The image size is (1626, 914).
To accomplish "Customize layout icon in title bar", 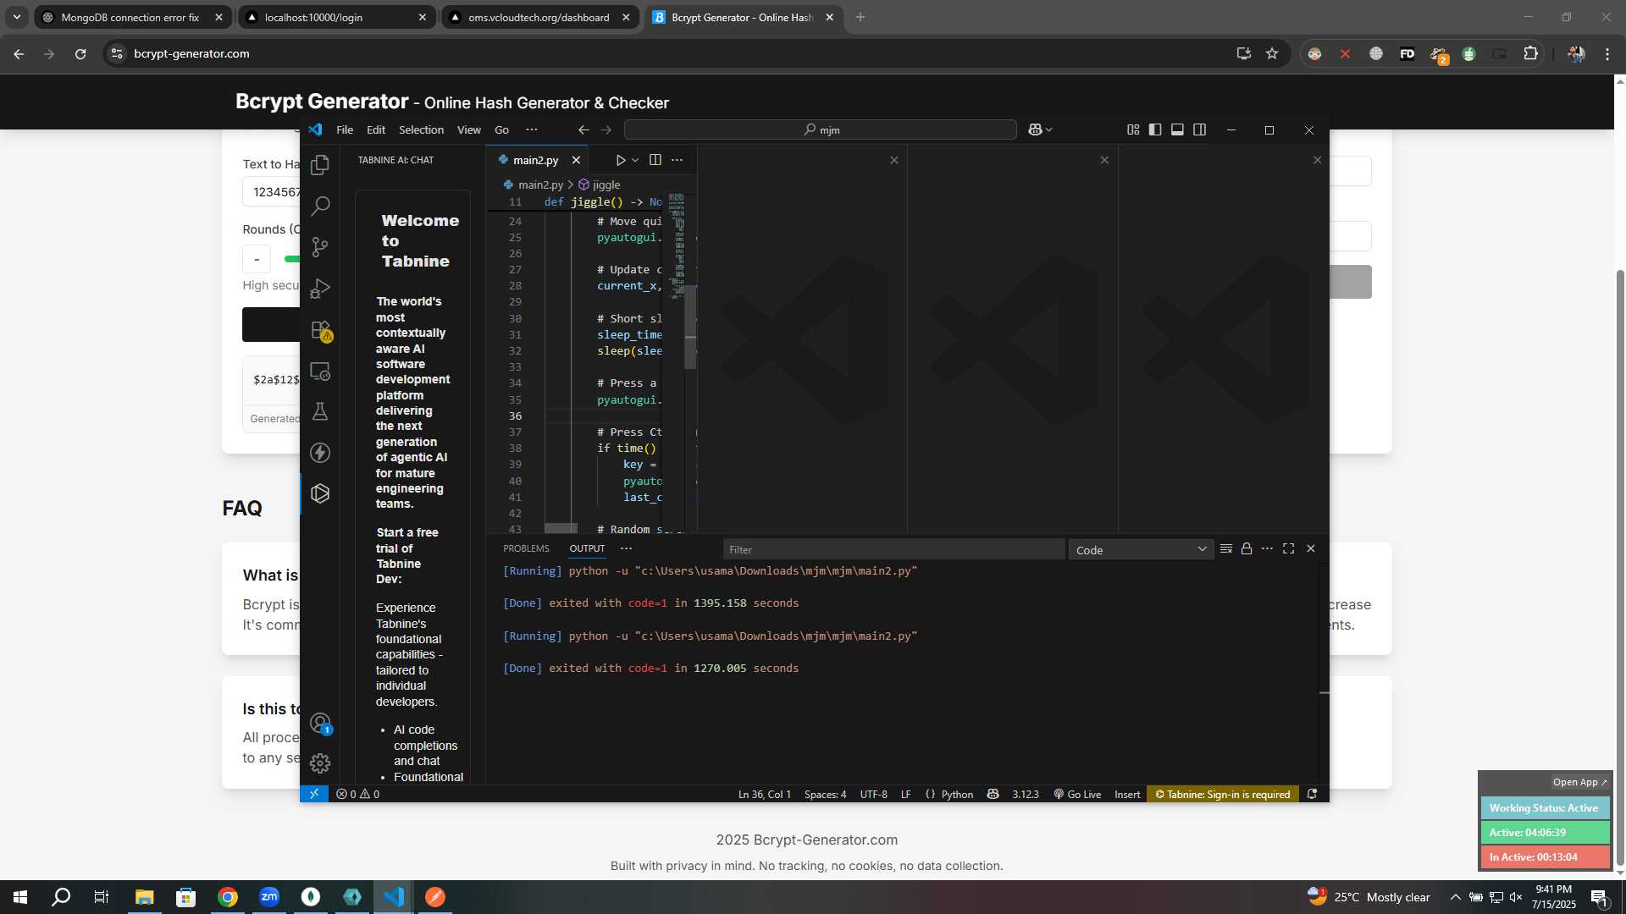I will pyautogui.click(x=1133, y=129).
